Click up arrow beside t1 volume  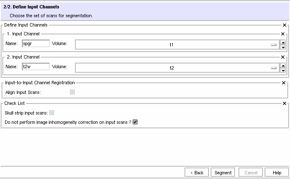(x=283, y=42)
